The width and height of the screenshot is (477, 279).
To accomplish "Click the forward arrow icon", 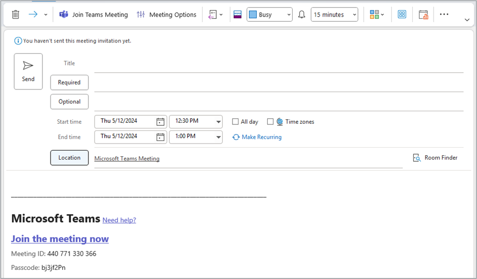I will pos(33,14).
